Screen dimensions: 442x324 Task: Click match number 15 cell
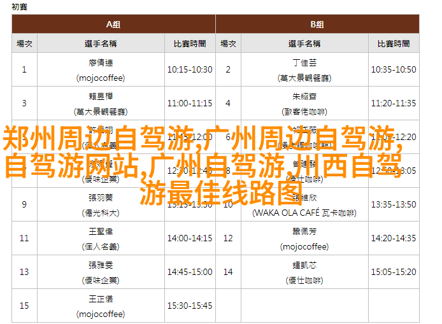click(24, 306)
